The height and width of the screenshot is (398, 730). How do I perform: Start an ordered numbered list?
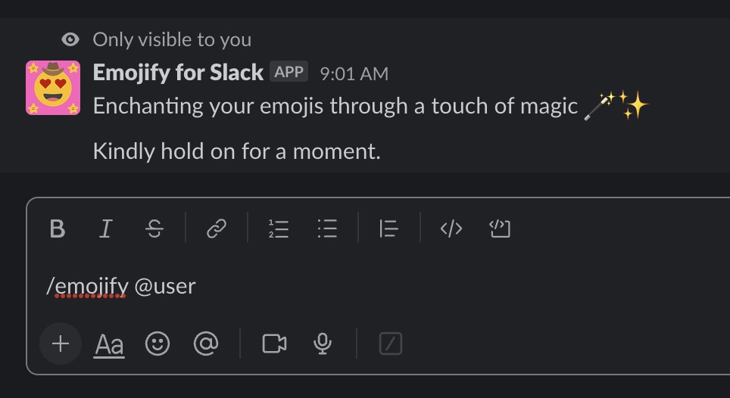[x=279, y=229]
